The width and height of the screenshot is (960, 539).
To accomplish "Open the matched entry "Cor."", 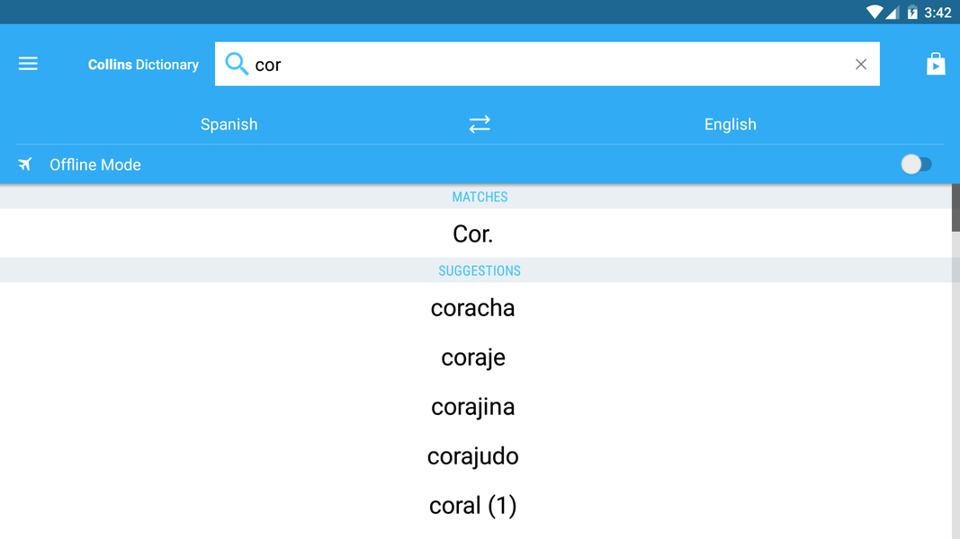I will pyautogui.click(x=473, y=234).
